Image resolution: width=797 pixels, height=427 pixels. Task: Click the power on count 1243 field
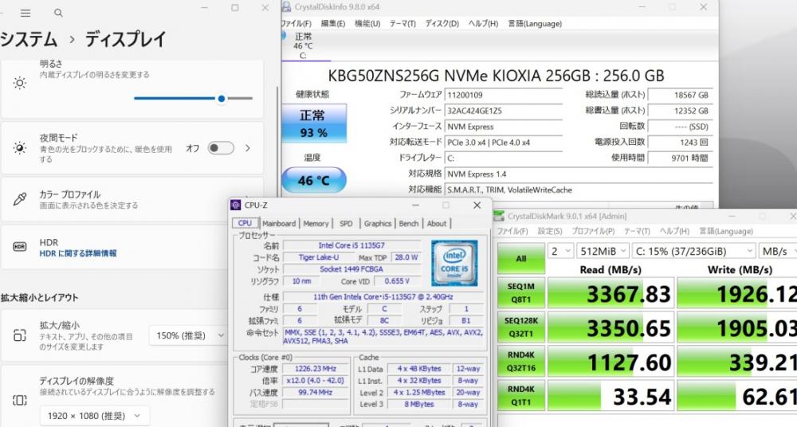point(680,143)
